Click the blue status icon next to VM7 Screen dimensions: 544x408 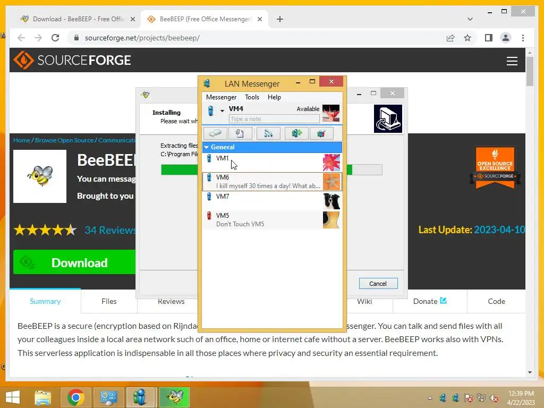coord(209,197)
